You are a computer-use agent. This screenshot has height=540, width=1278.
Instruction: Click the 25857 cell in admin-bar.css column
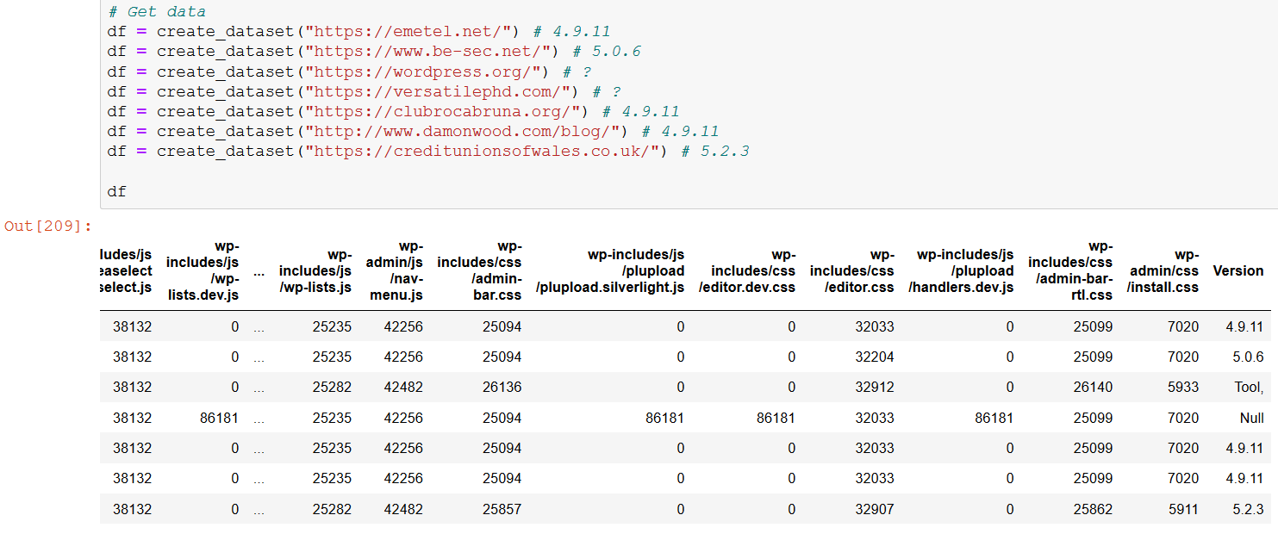tap(502, 509)
